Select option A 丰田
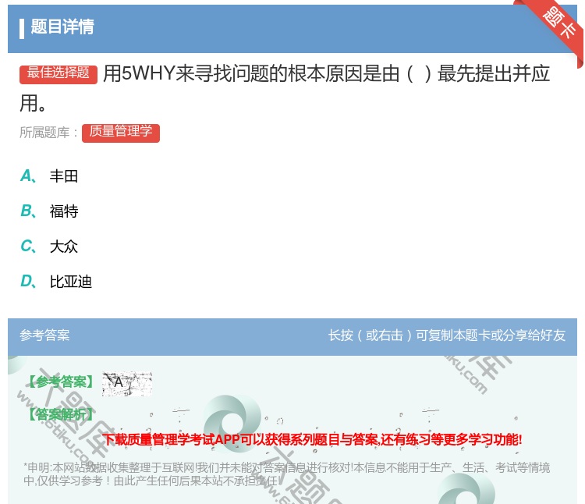Screen dimensions: 585x504 [x=49, y=176]
